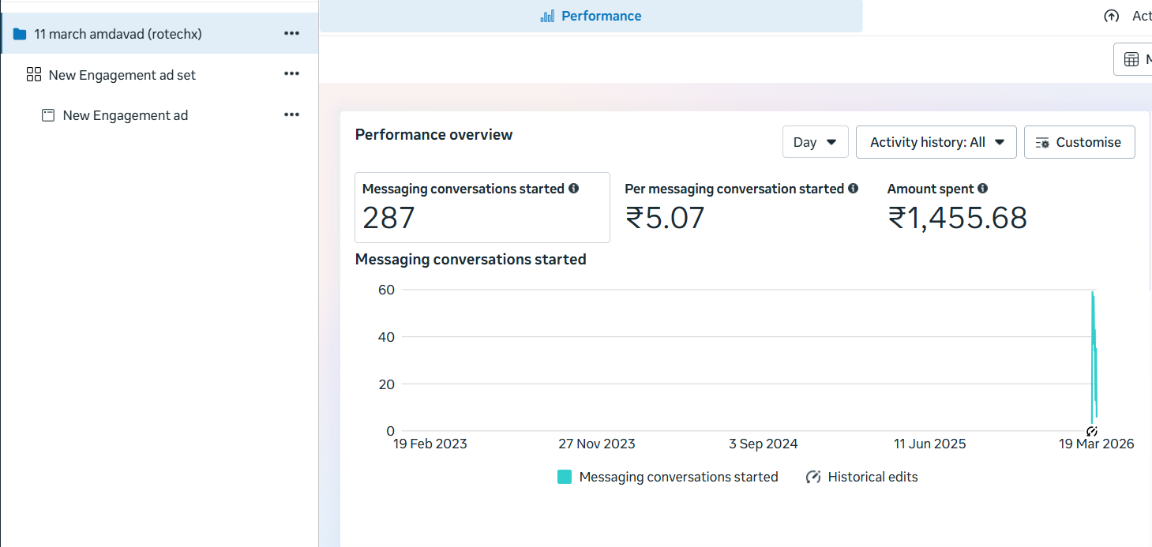Click the 287 conversations value
The width and height of the screenshot is (1152, 547).
388,218
